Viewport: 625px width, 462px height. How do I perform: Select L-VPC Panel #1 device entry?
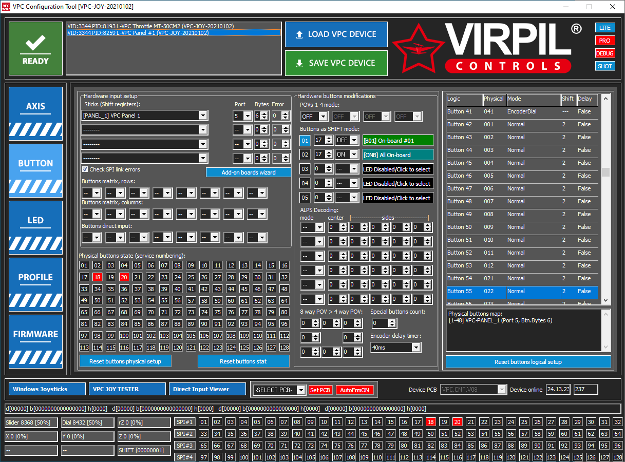click(173, 33)
